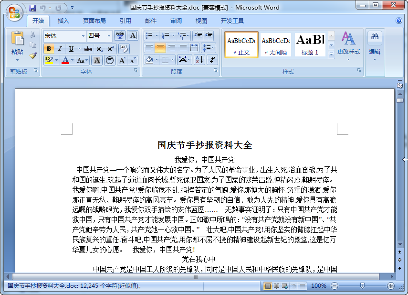
Task: Apply yellow text highlight color
Action: click(49, 60)
